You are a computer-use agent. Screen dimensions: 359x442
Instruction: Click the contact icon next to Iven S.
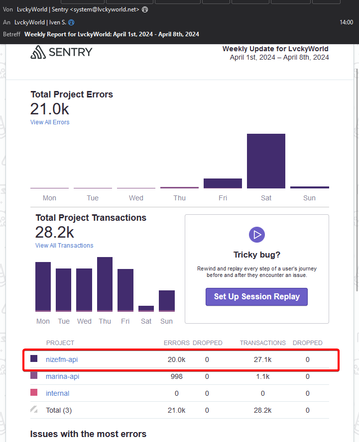pyautogui.click(x=71, y=22)
